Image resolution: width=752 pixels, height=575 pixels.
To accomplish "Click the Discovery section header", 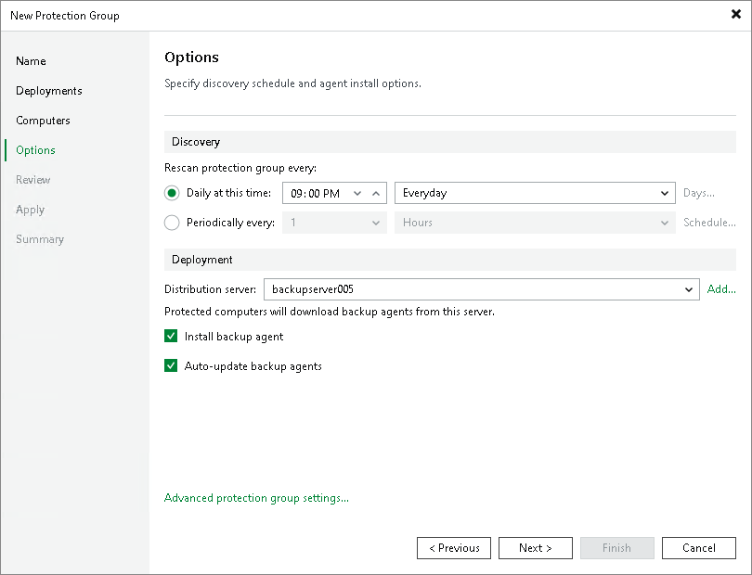I will point(450,142).
